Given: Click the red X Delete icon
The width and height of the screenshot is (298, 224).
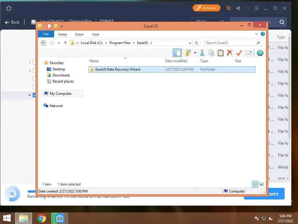Looking at the screenshot, I should pos(230,52).
